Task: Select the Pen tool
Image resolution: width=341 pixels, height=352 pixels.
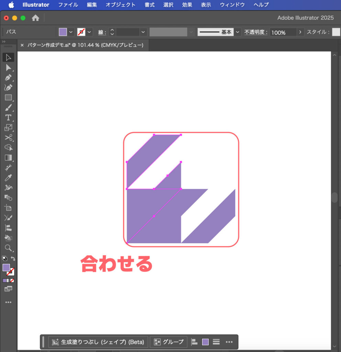Action: [8, 77]
